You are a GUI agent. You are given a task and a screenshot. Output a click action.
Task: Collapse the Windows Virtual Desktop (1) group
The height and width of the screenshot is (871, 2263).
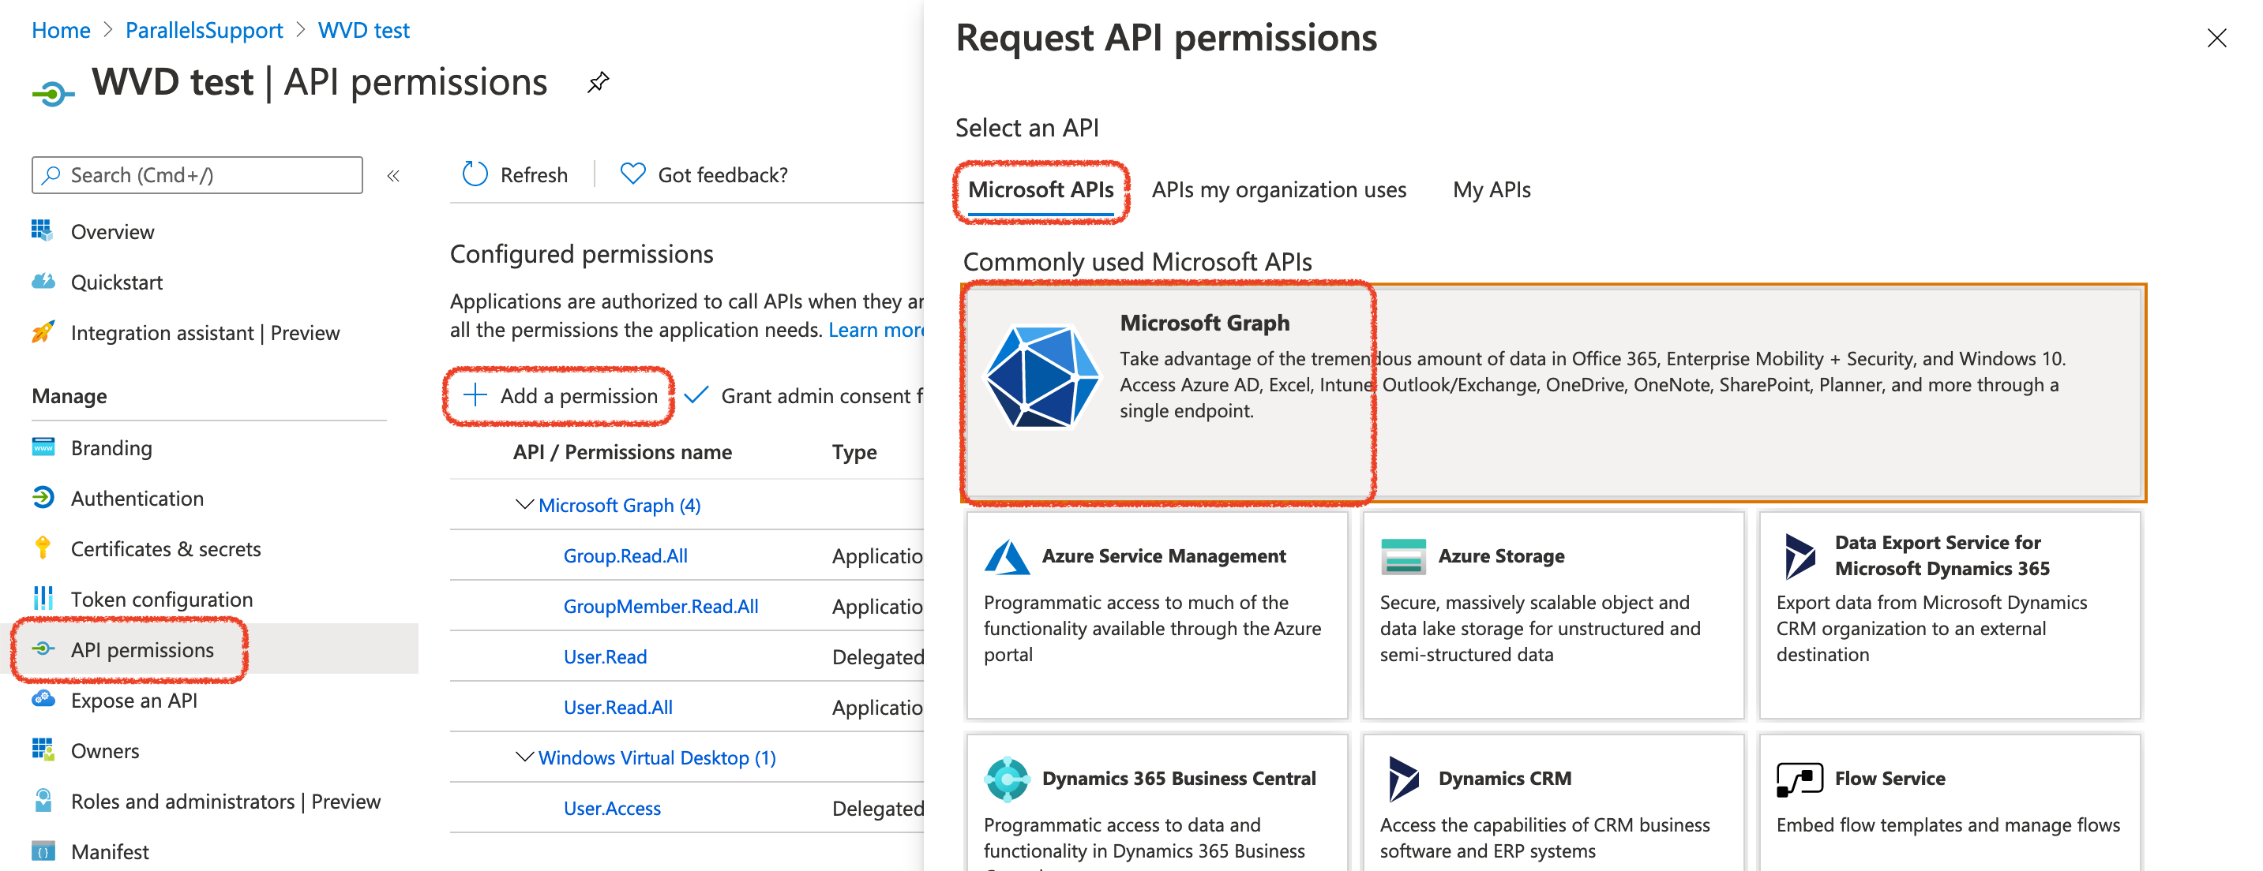[524, 757]
